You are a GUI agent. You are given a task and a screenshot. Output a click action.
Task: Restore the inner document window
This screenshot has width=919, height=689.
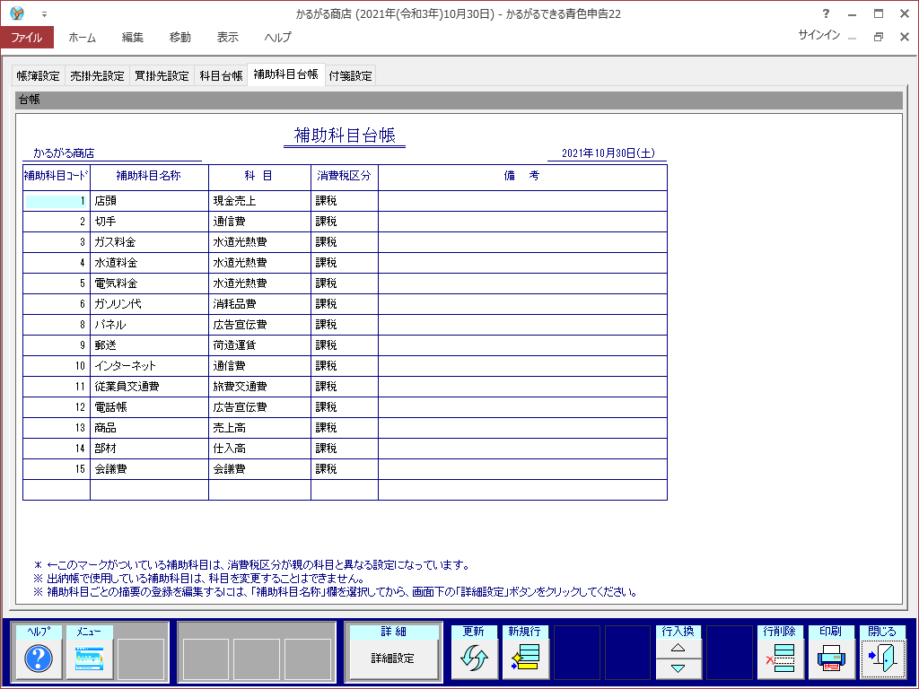click(878, 37)
